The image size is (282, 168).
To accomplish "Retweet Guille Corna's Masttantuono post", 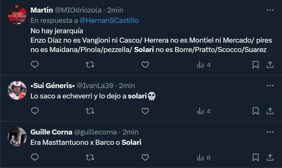I will pyautogui.click(x=90, y=157).
